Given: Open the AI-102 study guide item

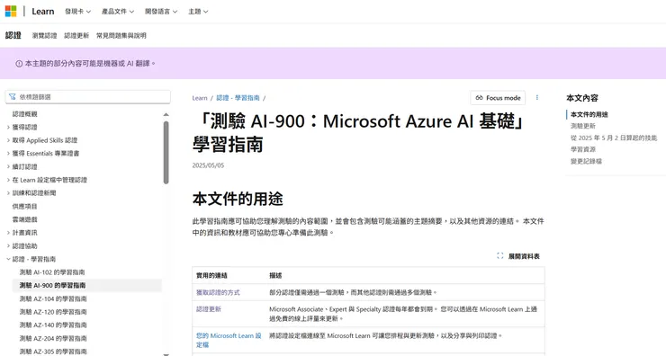Looking at the screenshot, I should click(x=52, y=272).
